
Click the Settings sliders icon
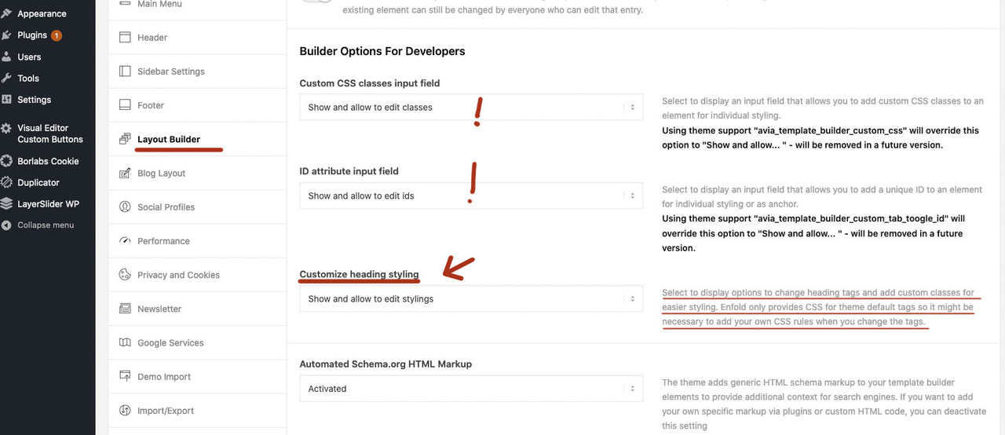(7, 100)
